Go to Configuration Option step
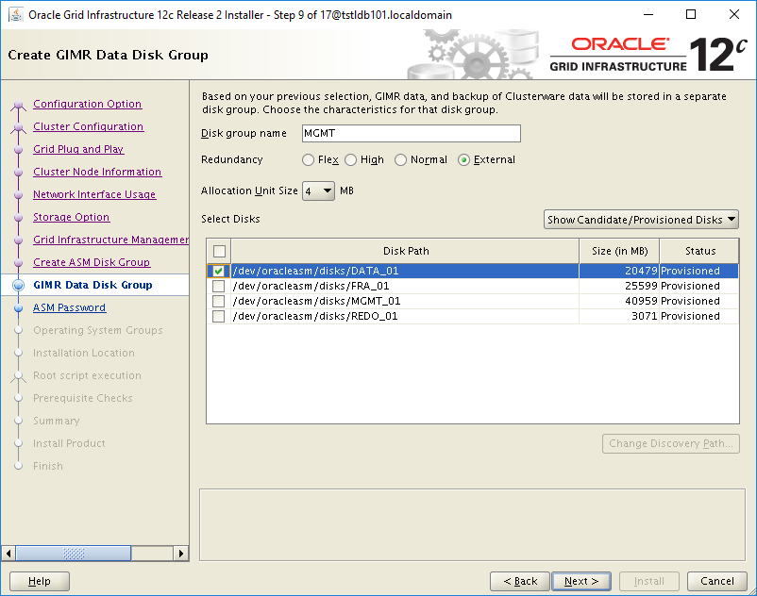Screen dimensions: 757x596 pos(88,104)
